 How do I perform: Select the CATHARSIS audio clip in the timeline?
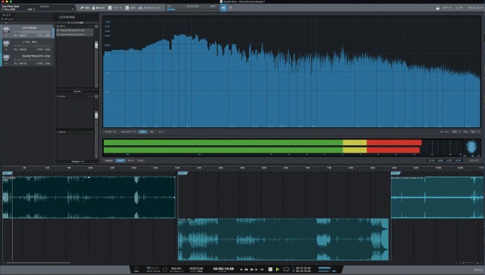(89, 197)
